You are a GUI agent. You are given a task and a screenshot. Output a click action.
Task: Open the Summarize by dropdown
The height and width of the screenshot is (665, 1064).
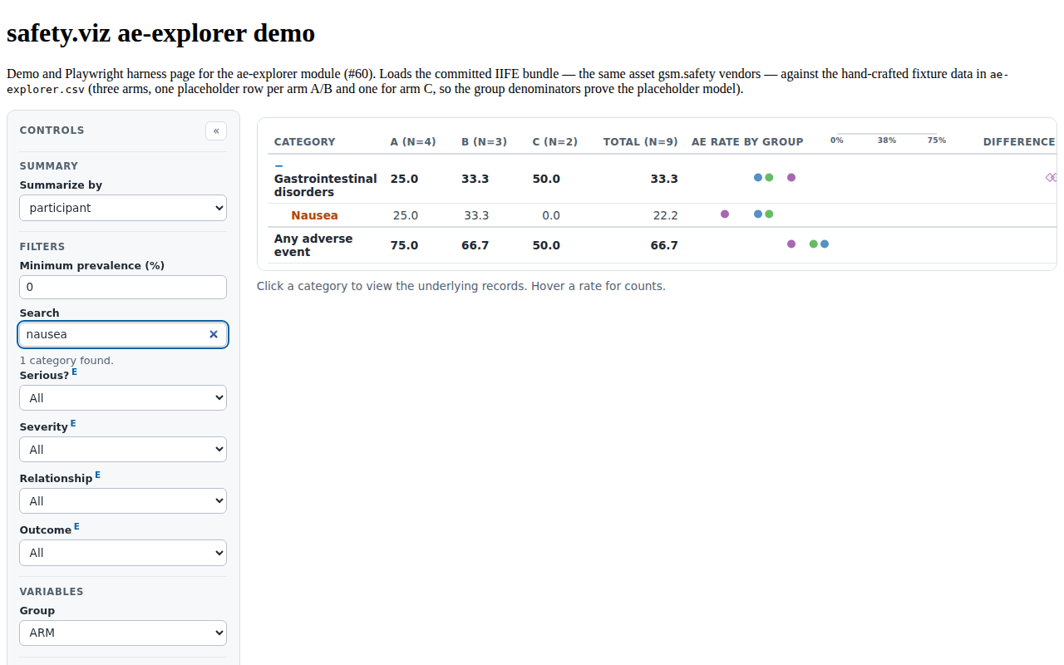point(123,208)
